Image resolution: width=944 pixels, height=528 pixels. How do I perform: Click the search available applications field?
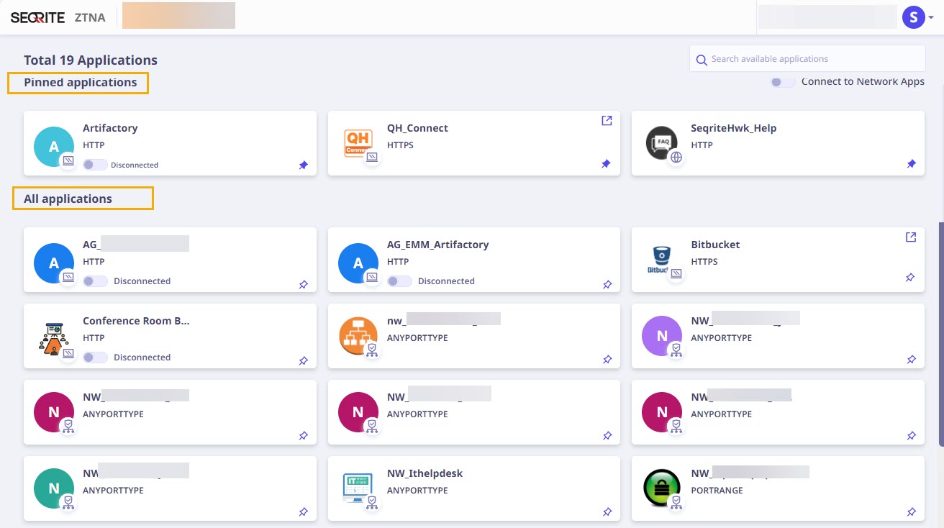806,58
